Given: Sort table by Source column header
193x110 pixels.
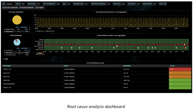Looking at the screenshot, I should (66, 66).
